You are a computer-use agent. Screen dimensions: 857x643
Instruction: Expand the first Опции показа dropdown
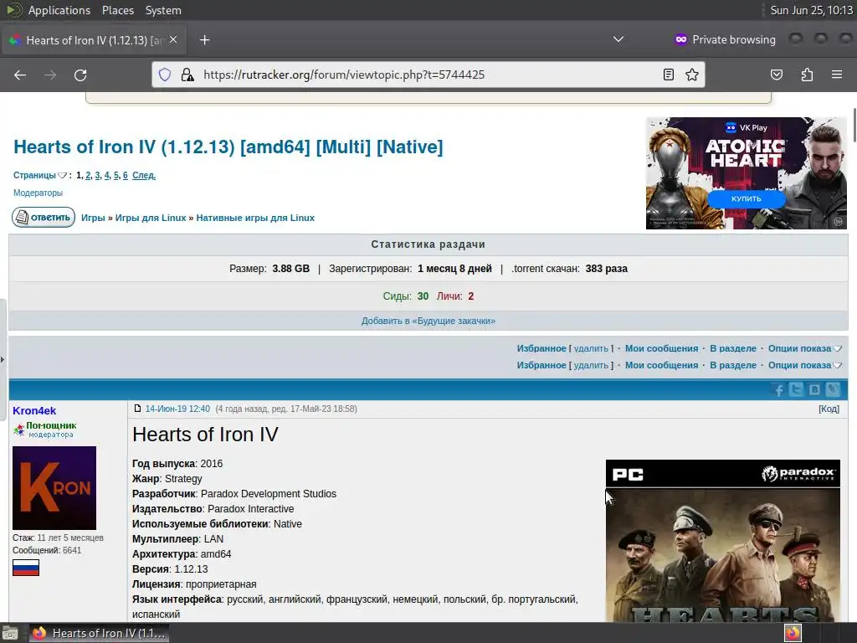coord(804,348)
